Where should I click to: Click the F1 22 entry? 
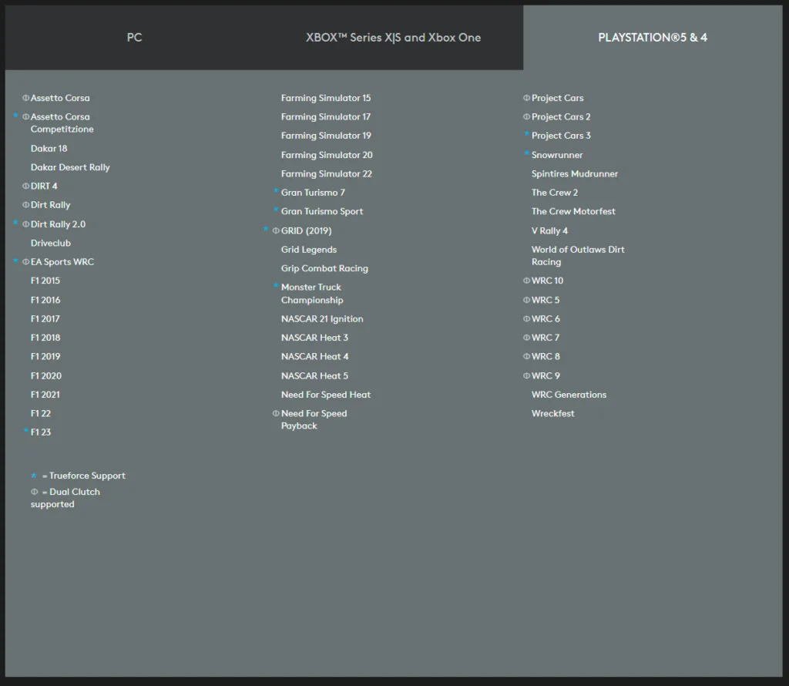pos(41,413)
